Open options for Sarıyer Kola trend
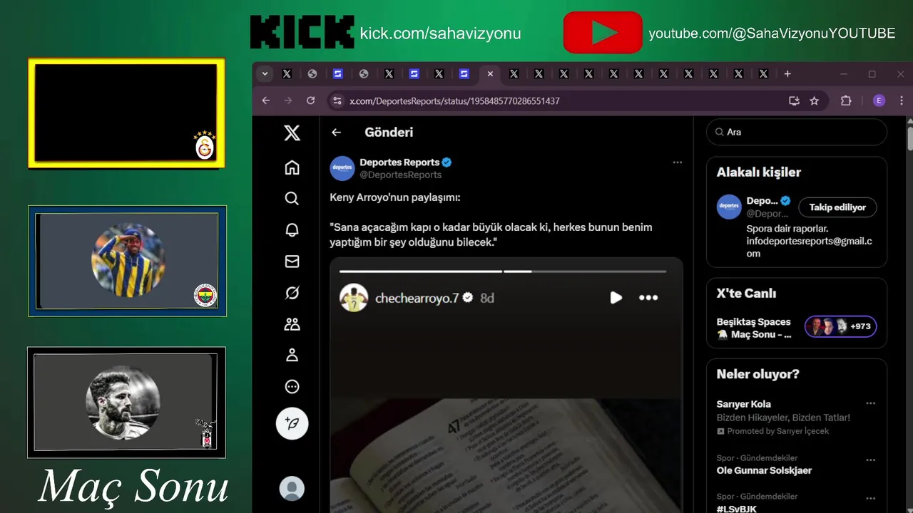This screenshot has height=513, width=913. point(870,403)
